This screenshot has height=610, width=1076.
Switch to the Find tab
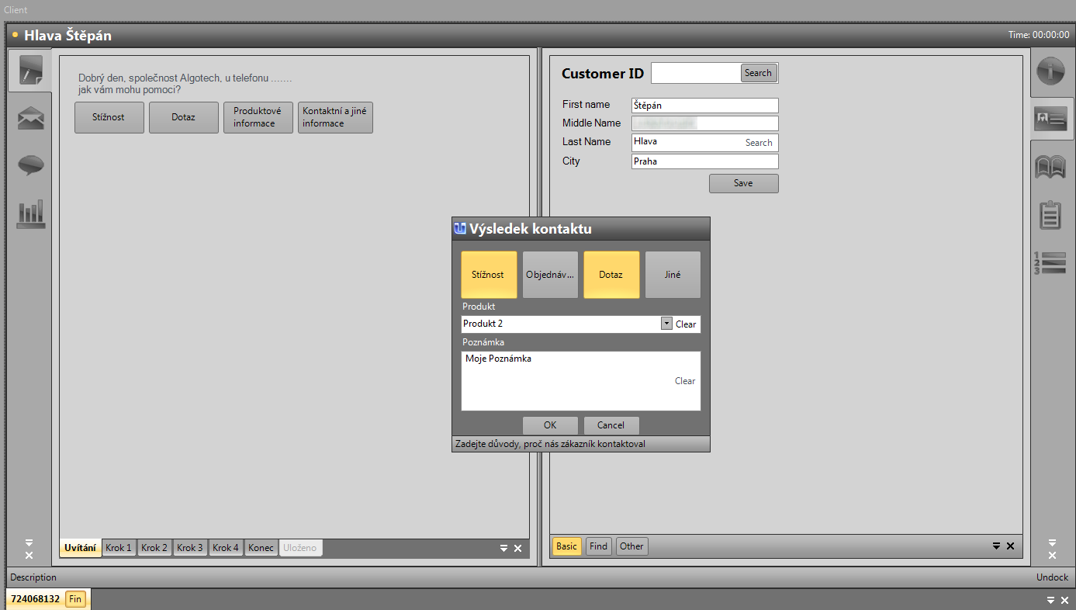(x=598, y=546)
